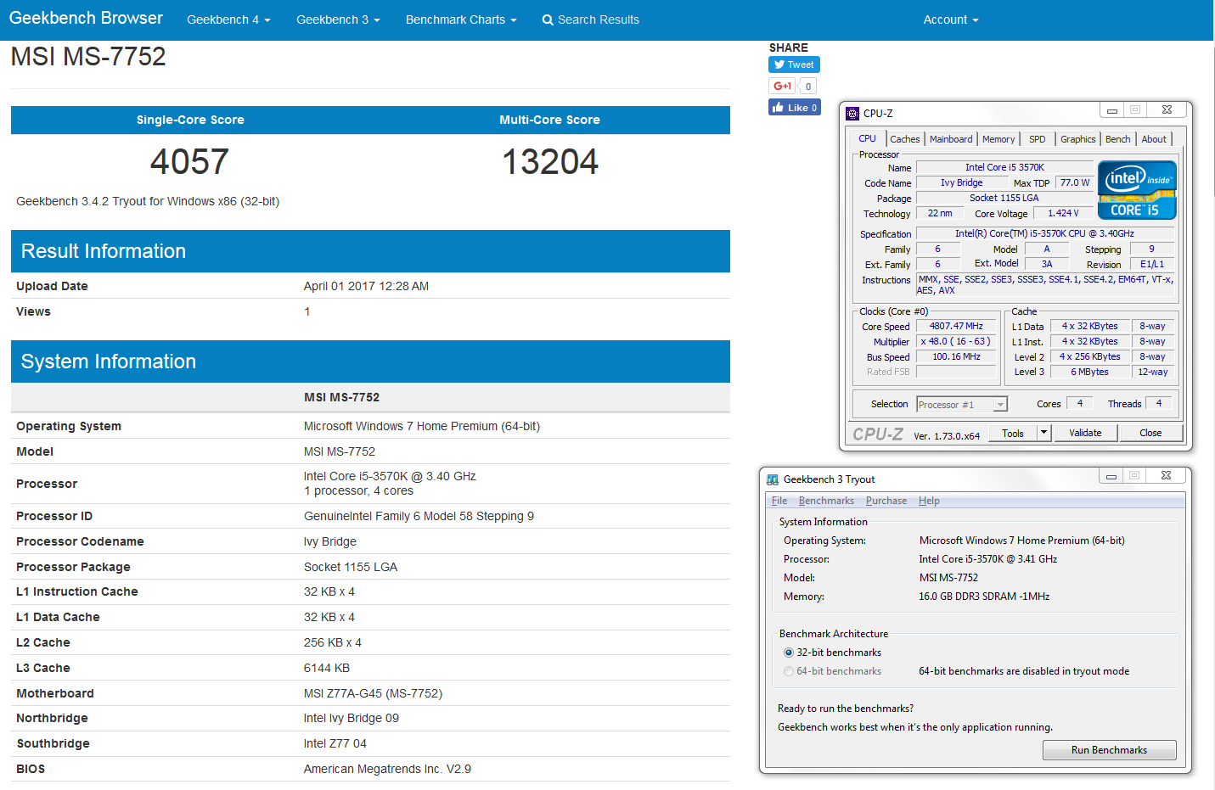Click the Core Voltage value 1.424 V
This screenshot has height=790, width=1215.
point(1063,213)
